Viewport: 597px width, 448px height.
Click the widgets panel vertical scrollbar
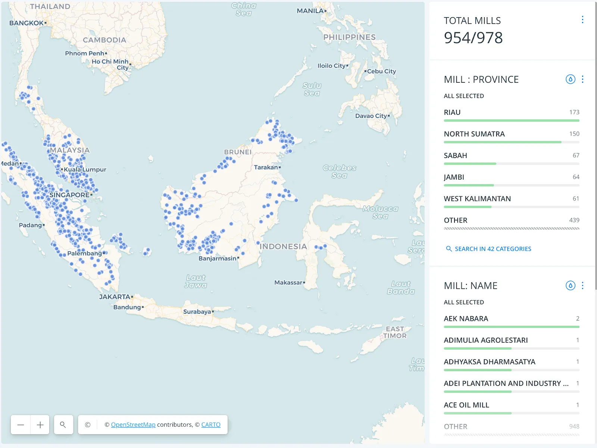(x=596, y=145)
